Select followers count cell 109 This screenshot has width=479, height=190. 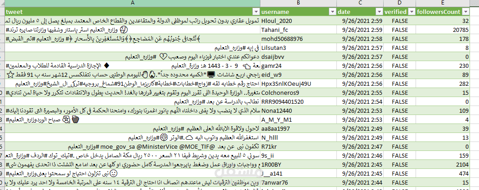point(443,110)
